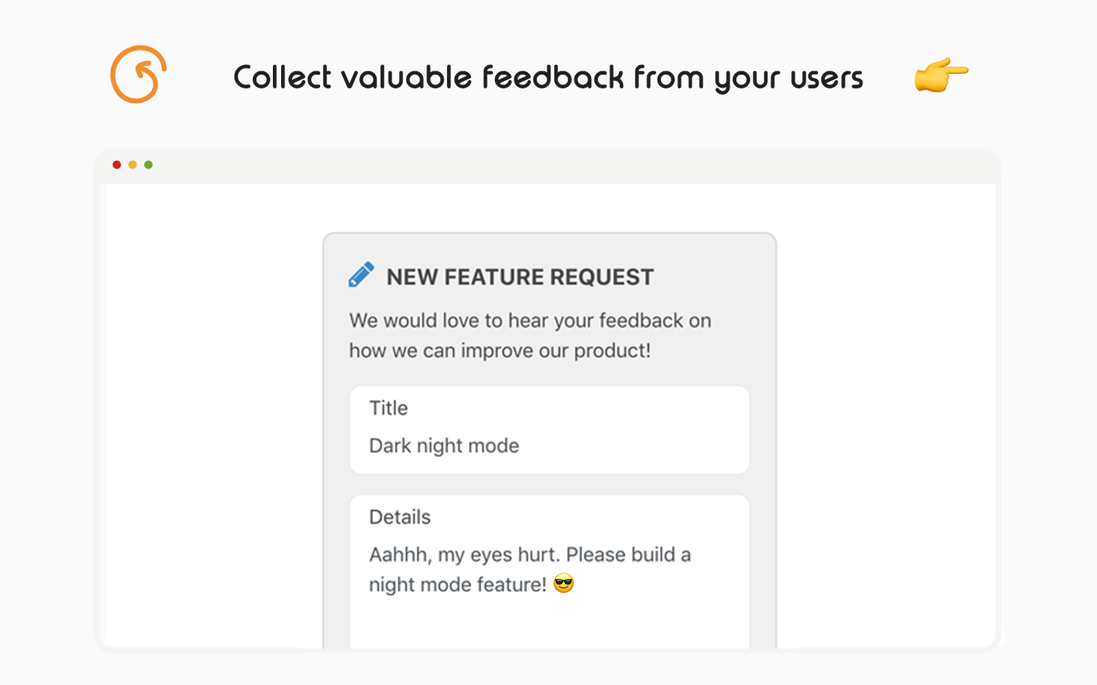The height and width of the screenshot is (685, 1097).
Task: Click blank white area left of form
Action: pos(213,411)
